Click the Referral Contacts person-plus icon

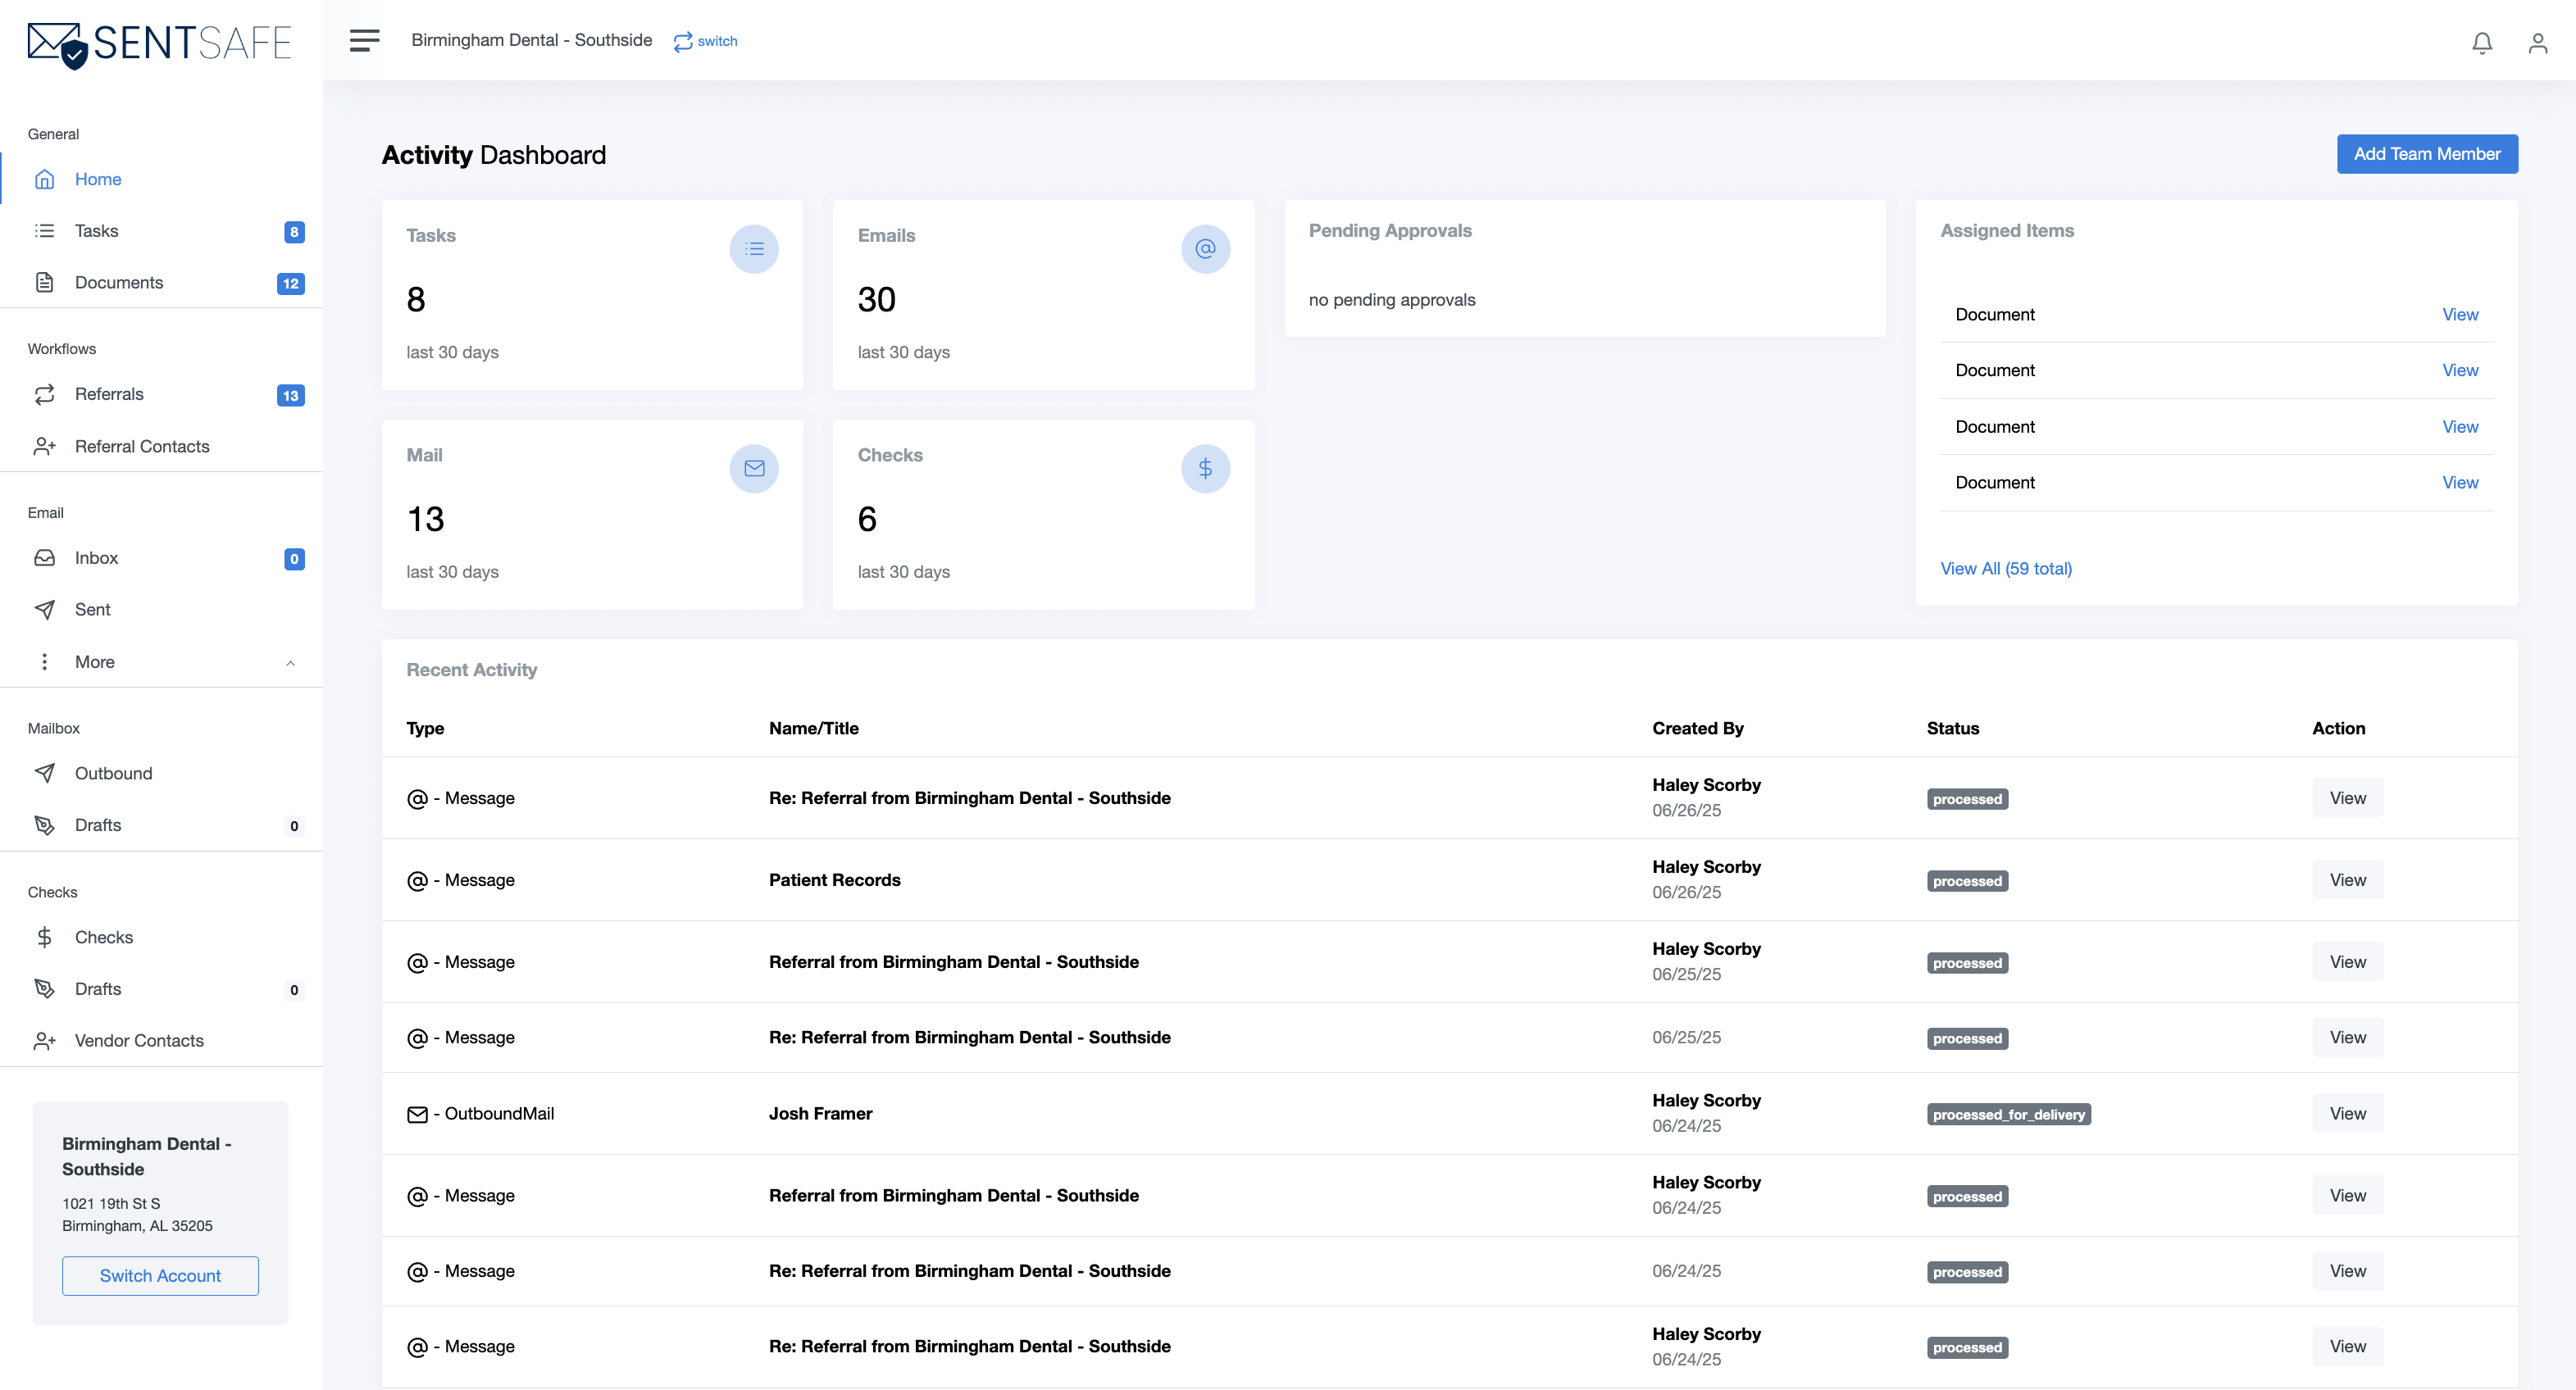pos(44,446)
